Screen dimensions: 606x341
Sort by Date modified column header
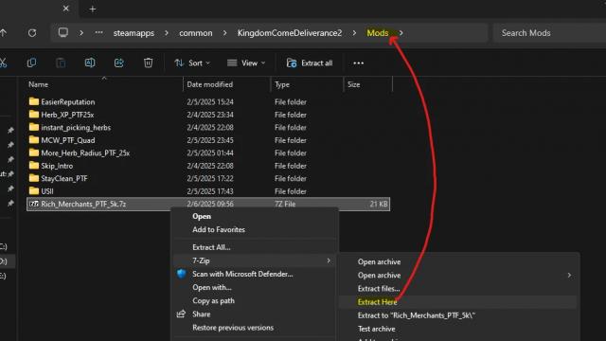[x=210, y=84]
